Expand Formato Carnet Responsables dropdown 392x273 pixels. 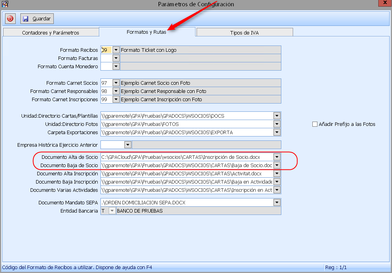(116, 91)
